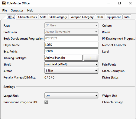Open the Profession dropdown arrow

[96, 32]
